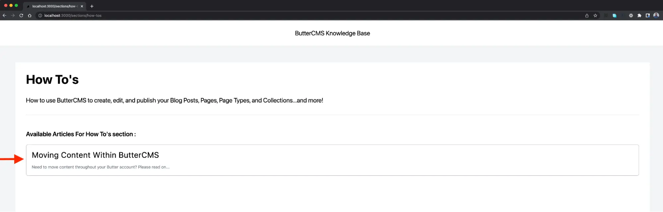Toggle the browser side panel icon
This screenshot has width=663, height=212.
(648, 16)
